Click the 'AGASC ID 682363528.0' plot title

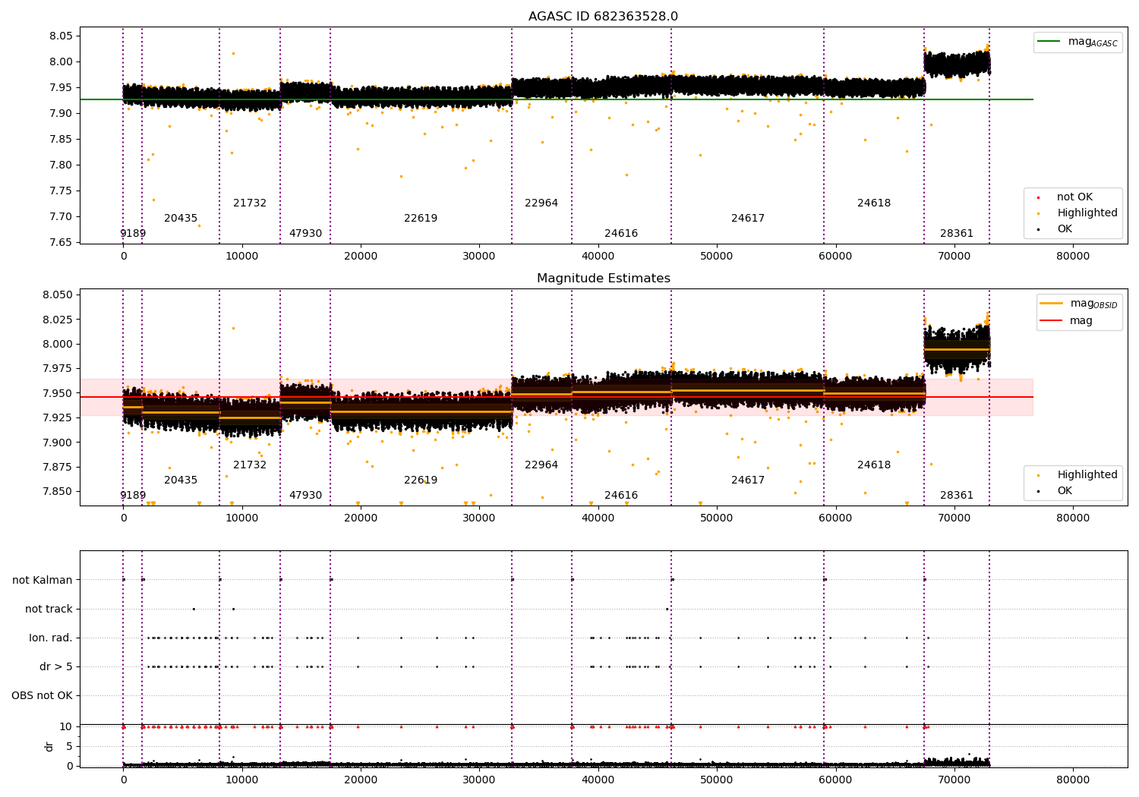[603, 17]
